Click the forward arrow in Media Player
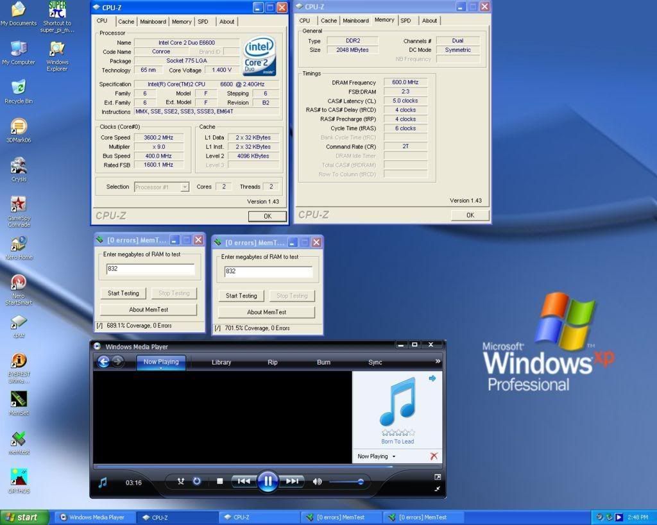This screenshot has width=657, height=525. [x=118, y=362]
